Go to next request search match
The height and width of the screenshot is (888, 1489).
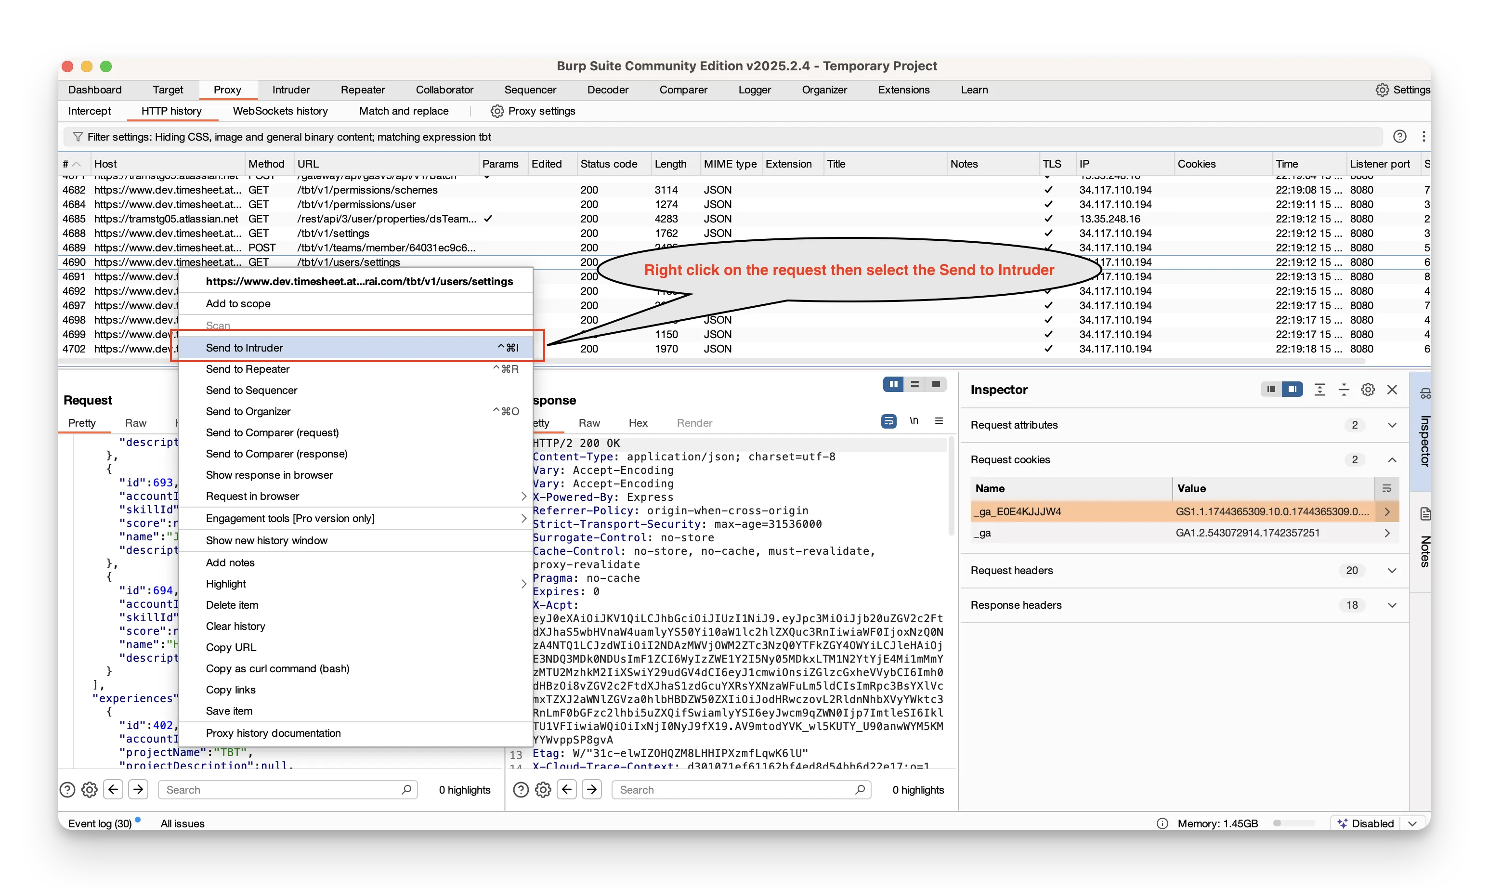(x=138, y=789)
